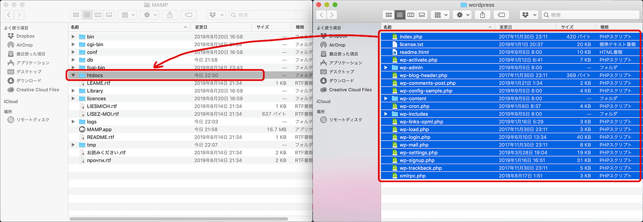This screenshot has width=643, height=222.
Task: Click Edit Tags button in MAMP window
Action: click(189, 15)
